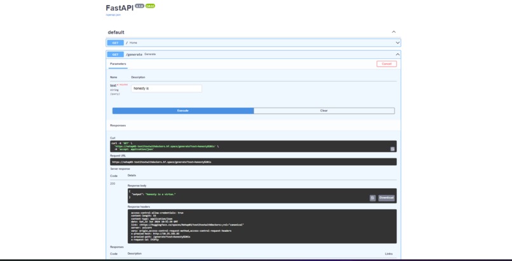Select the default tag heading
Screen dimensions: 512x261
[116, 32]
